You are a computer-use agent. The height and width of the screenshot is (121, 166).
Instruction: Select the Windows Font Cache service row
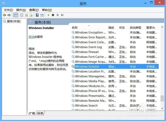tap(115, 57)
